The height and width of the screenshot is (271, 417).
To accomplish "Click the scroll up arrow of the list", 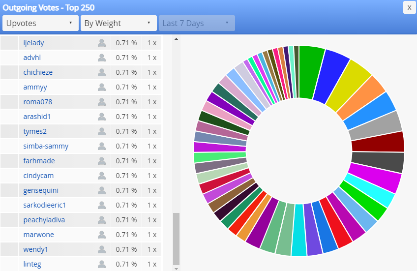I will (x=176, y=39).
